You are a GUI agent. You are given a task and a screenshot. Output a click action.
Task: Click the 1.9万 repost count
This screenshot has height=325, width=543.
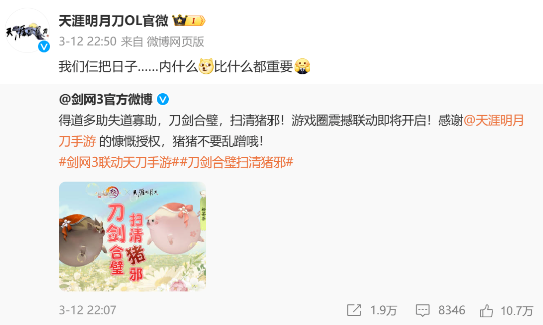pos(383,310)
